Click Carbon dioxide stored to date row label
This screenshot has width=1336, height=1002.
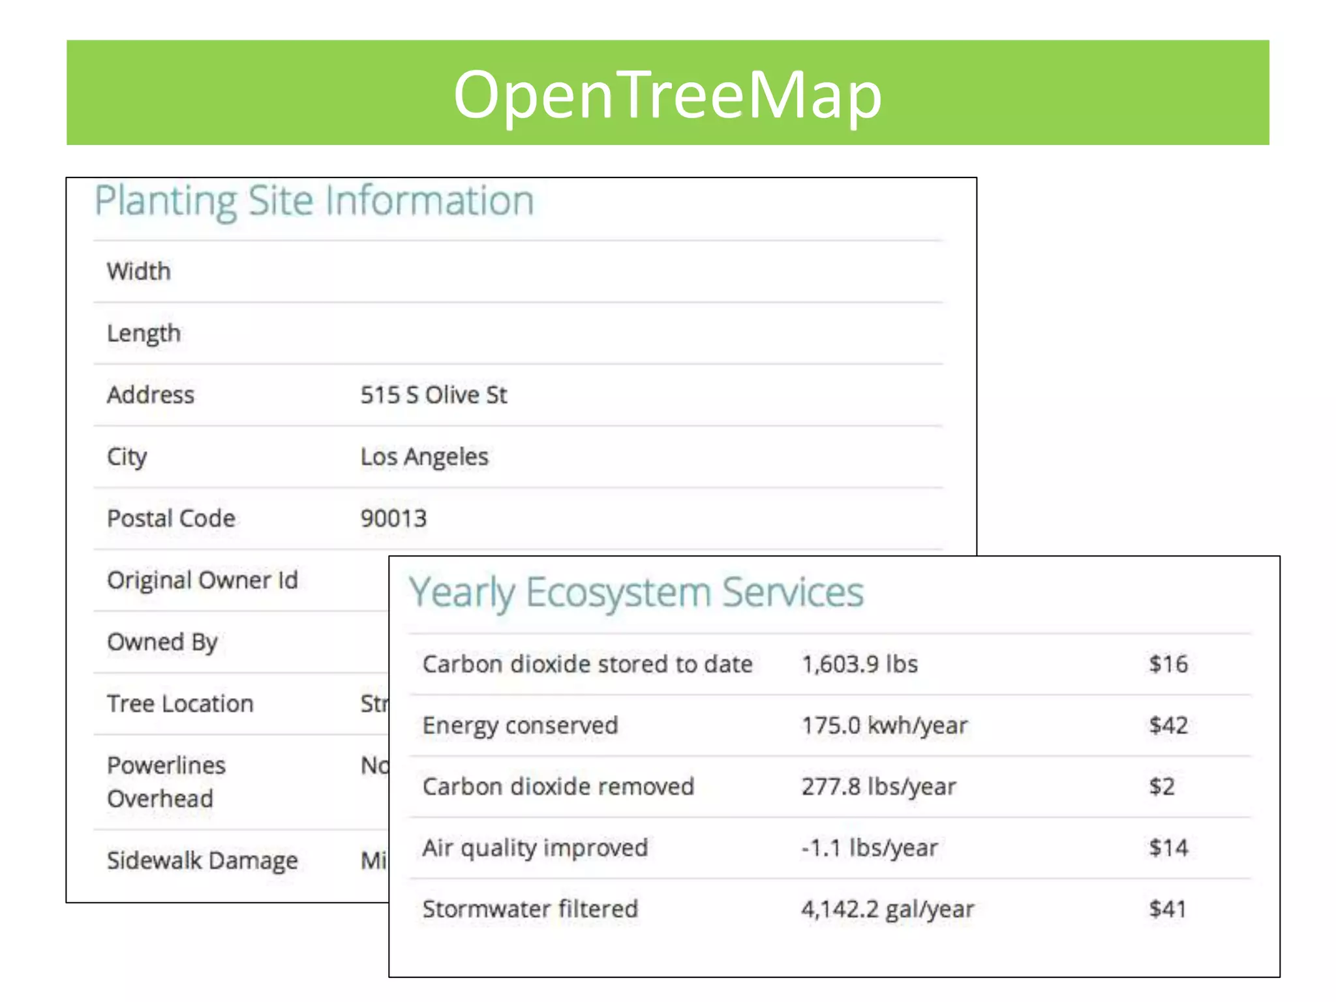[x=588, y=664]
